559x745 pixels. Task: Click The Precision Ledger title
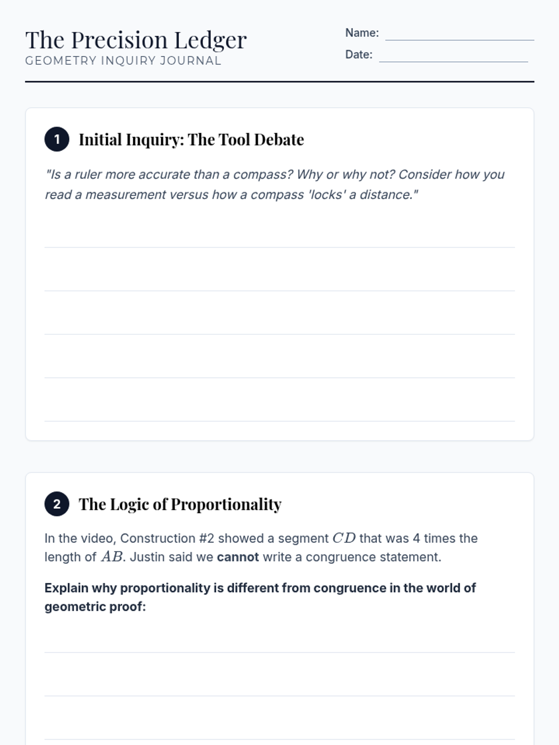(136, 40)
